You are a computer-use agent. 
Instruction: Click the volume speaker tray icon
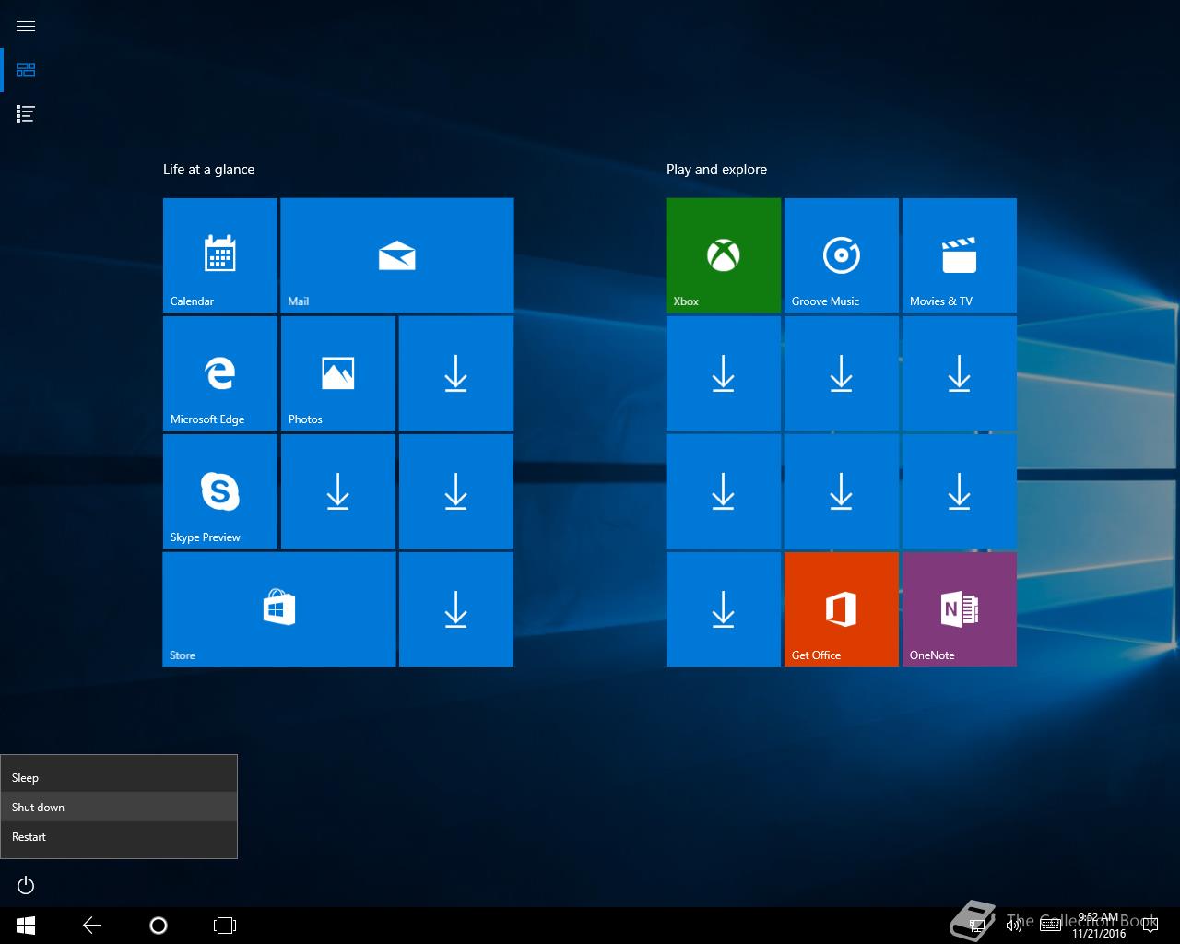[1013, 926]
